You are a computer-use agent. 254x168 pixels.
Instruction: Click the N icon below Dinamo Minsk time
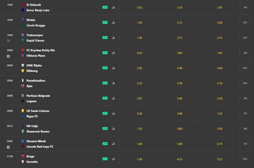8,147
